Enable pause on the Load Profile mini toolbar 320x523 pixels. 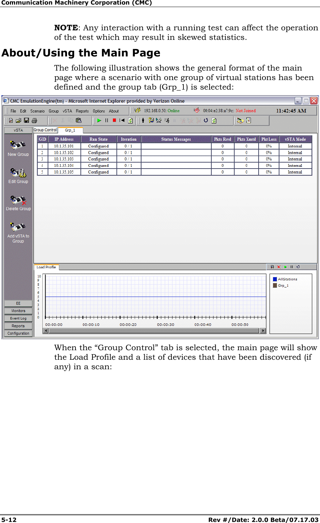(291, 267)
